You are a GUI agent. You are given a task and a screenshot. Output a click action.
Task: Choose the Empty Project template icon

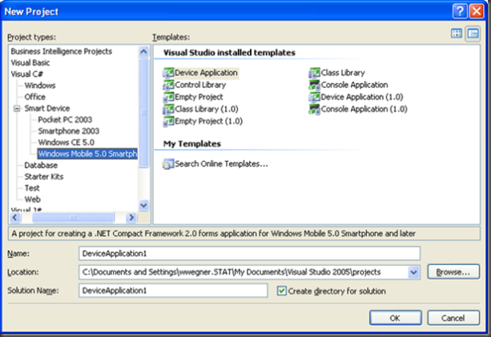tap(168, 97)
